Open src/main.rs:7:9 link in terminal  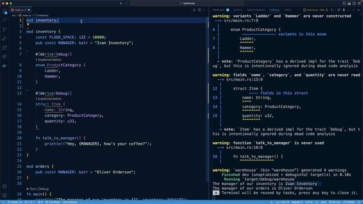pos(241,20)
